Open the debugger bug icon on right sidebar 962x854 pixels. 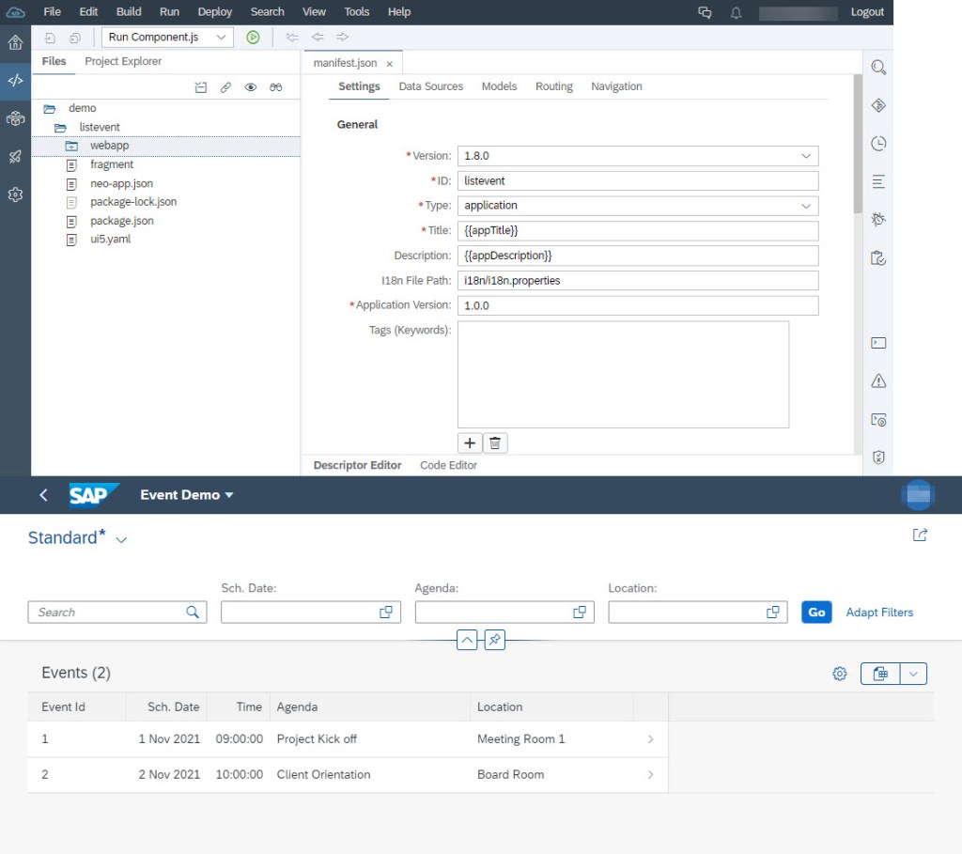[x=877, y=219]
